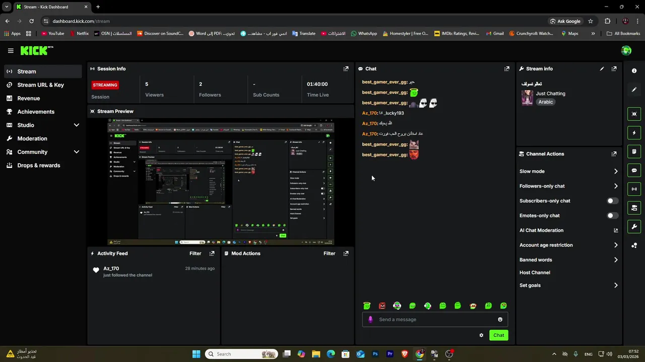Toggle document widget icon in sidebar
Image resolution: width=645 pixels, height=362 pixels.
[x=634, y=151]
